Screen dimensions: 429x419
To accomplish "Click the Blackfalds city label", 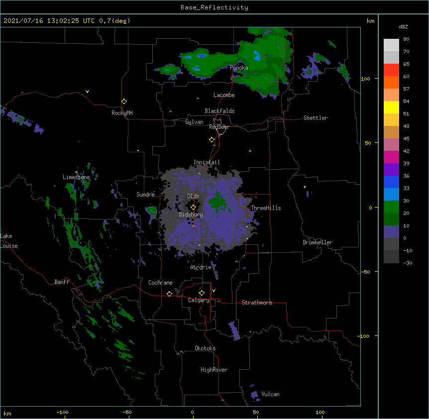I will [219, 111].
